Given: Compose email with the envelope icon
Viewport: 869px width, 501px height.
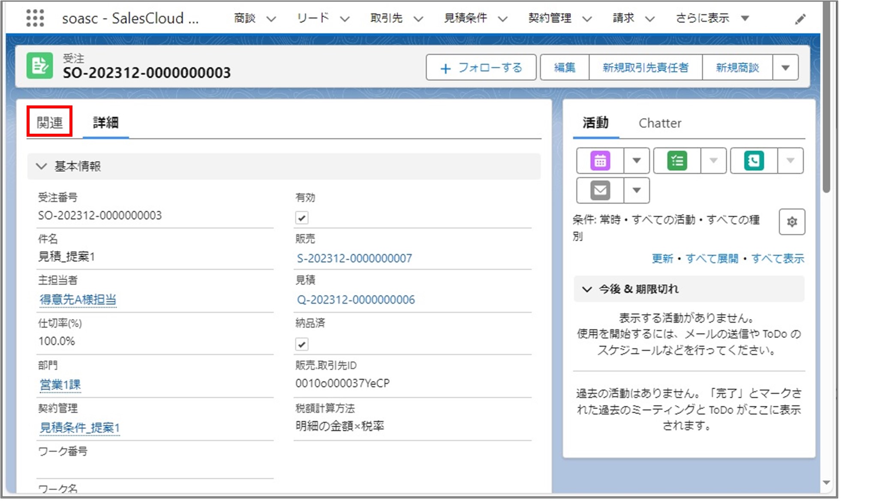Looking at the screenshot, I should (x=600, y=190).
